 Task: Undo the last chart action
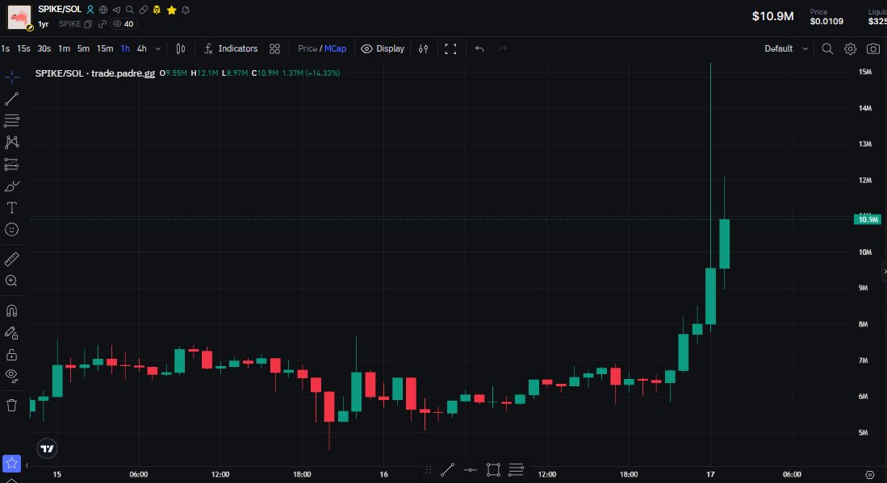click(x=479, y=49)
